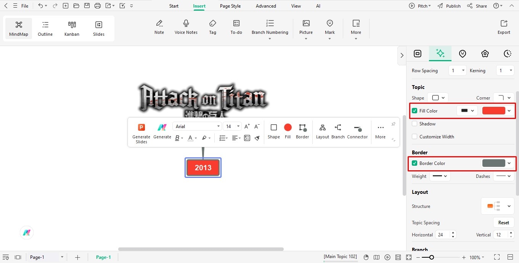Viewport: 519px width, 263px height.
Task: Open Border tool in floating toolbar
Action: (302, 131)
